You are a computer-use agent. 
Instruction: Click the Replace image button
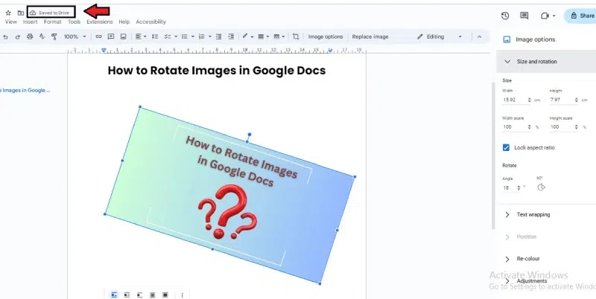click(370, 36)
